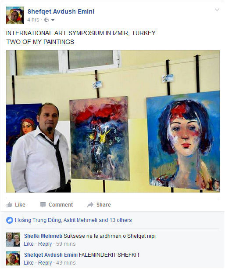Open Shefqet Avdush Emini's profile picture in post header
The image size is (225, 269).
(15, 15)
